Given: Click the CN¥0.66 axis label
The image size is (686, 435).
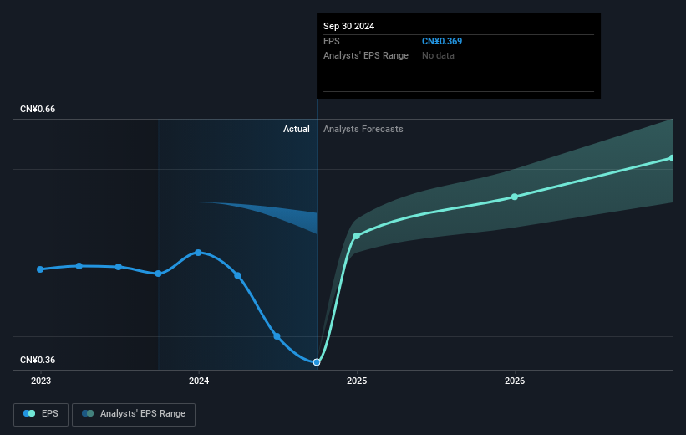Looking at the screenshot, I should coord(38,109).
